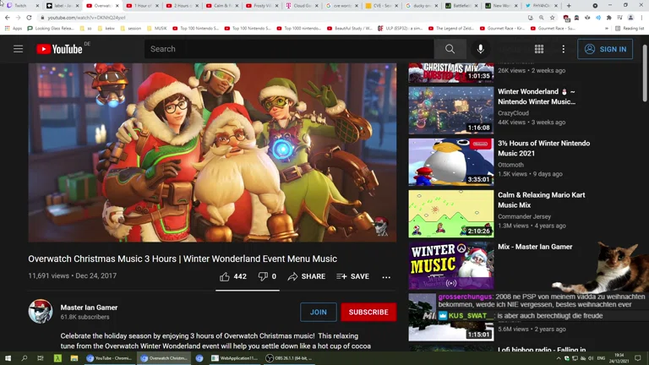Switch to the Battlefield tab
649x365 pixels.
point(462,5)
